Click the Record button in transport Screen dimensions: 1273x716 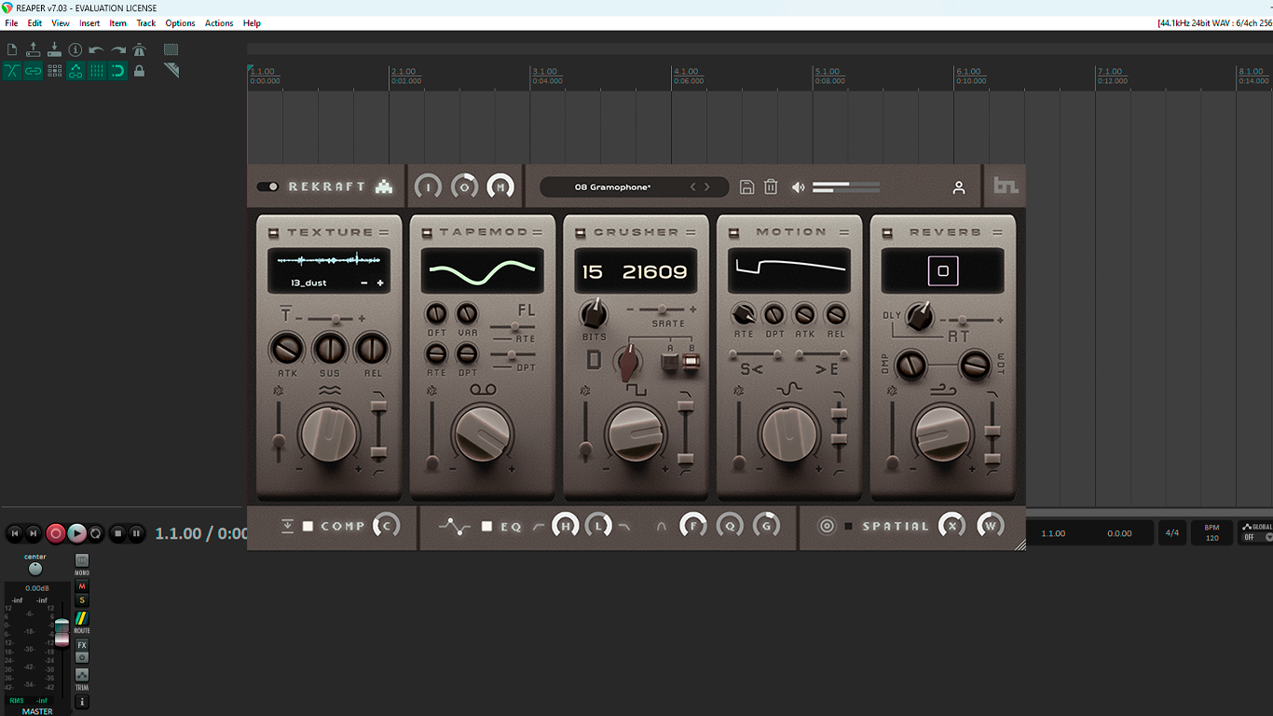tap(56, 533)
